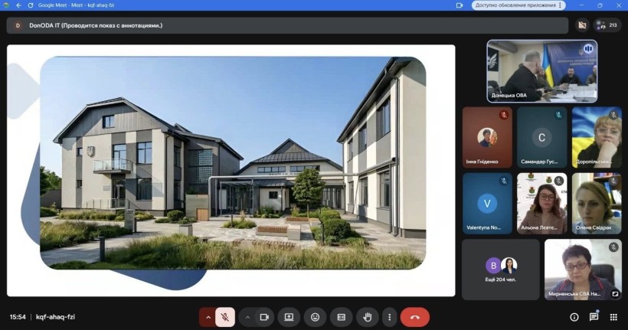This screenshot has height=330, width=628.
Task: Select the Донецька ОВА video tile
Action: tap(541, 70)
